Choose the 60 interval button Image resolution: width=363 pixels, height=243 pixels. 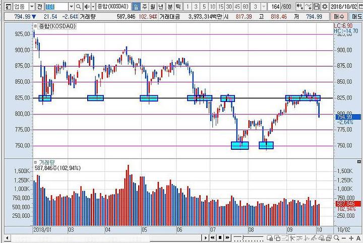pos(246,7)
